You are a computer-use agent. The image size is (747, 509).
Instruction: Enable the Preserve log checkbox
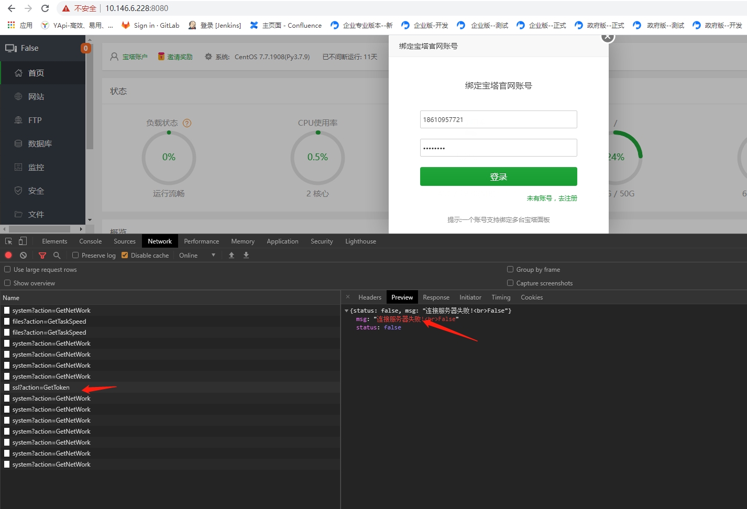coord(75,255)
